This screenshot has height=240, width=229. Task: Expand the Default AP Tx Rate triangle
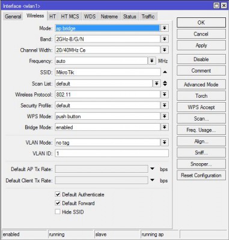pos(152,169)
